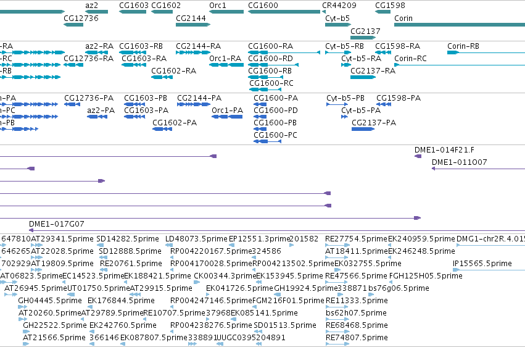This screenshot has width=525, height=347.
Task: Open the Orc1-RA transcript label
Action: 225,59
